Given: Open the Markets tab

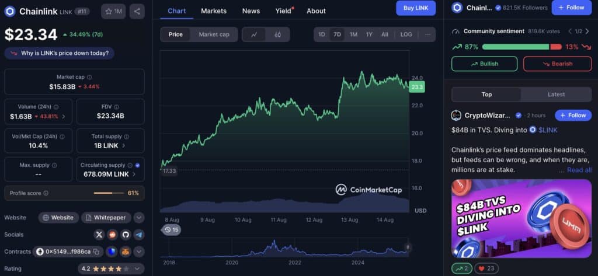Looking at the screenshot, I should [x=214, y=11].
